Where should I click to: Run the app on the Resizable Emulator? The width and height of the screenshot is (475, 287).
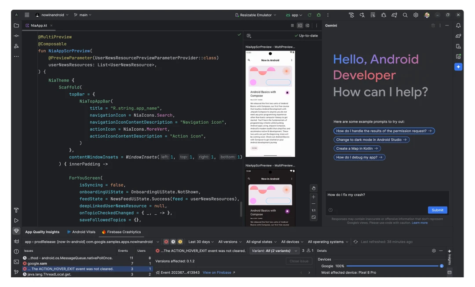309,15
